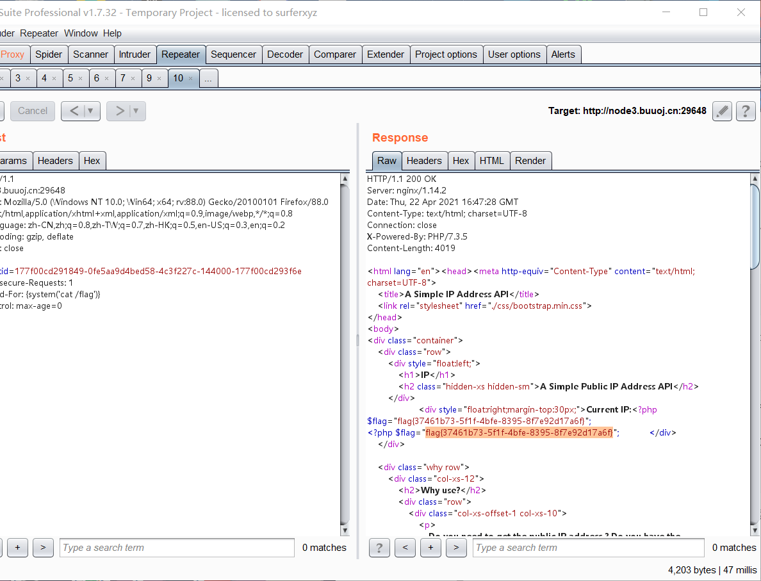The image size is (761, 581).
Task: Open the Repeater menu
Action: pyautogui.click(x=39, y=33)
